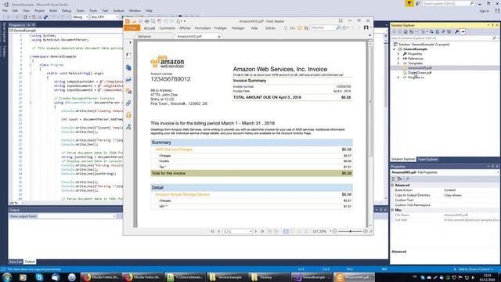501x282 pixels.
Task: Click the Open folder icon in Foxit toolbar
Action: click(134, 21)
